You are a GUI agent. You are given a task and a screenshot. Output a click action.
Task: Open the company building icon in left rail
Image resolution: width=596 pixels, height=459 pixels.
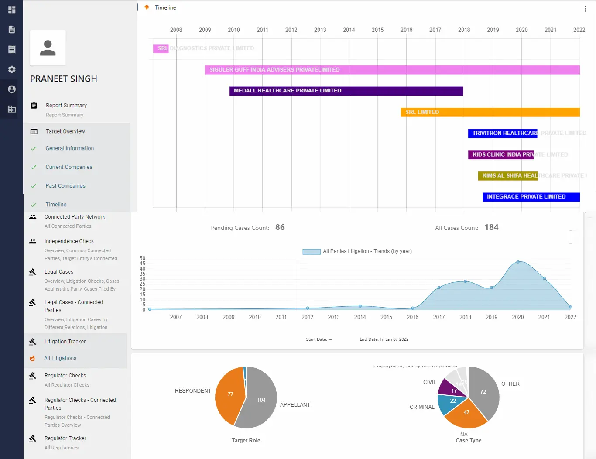pos(12,109)
